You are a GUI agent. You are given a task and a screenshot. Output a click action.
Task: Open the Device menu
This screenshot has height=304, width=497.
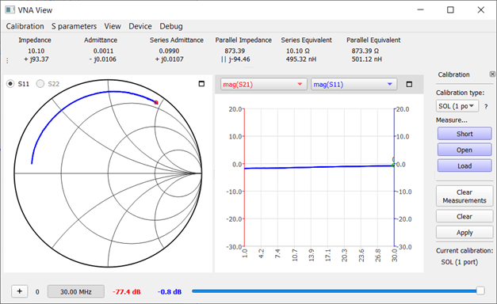coord(140,26)
